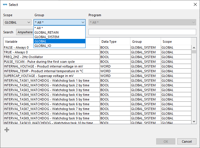The width and height of the screenshot is (200, 148).
Task: Sort by the Scope column header
Action: (x=176, y=42)
